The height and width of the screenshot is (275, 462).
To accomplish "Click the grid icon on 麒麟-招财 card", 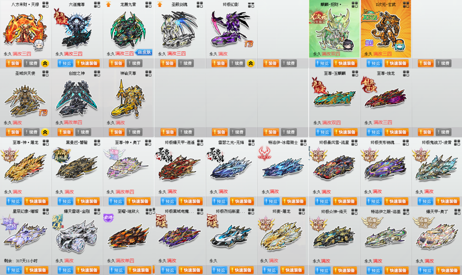I will click(355, 4).
